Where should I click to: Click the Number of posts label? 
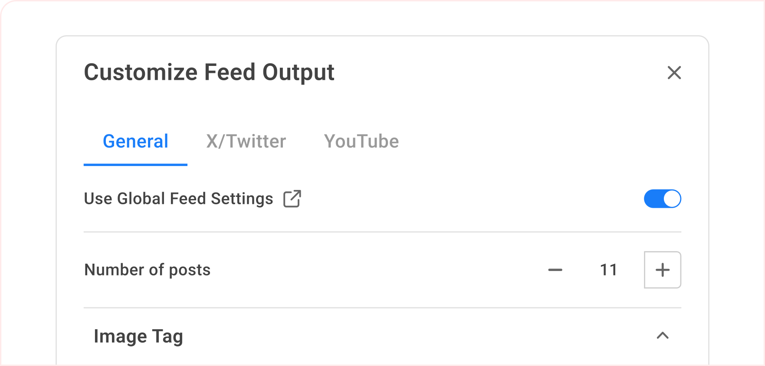tap(147, 270)
